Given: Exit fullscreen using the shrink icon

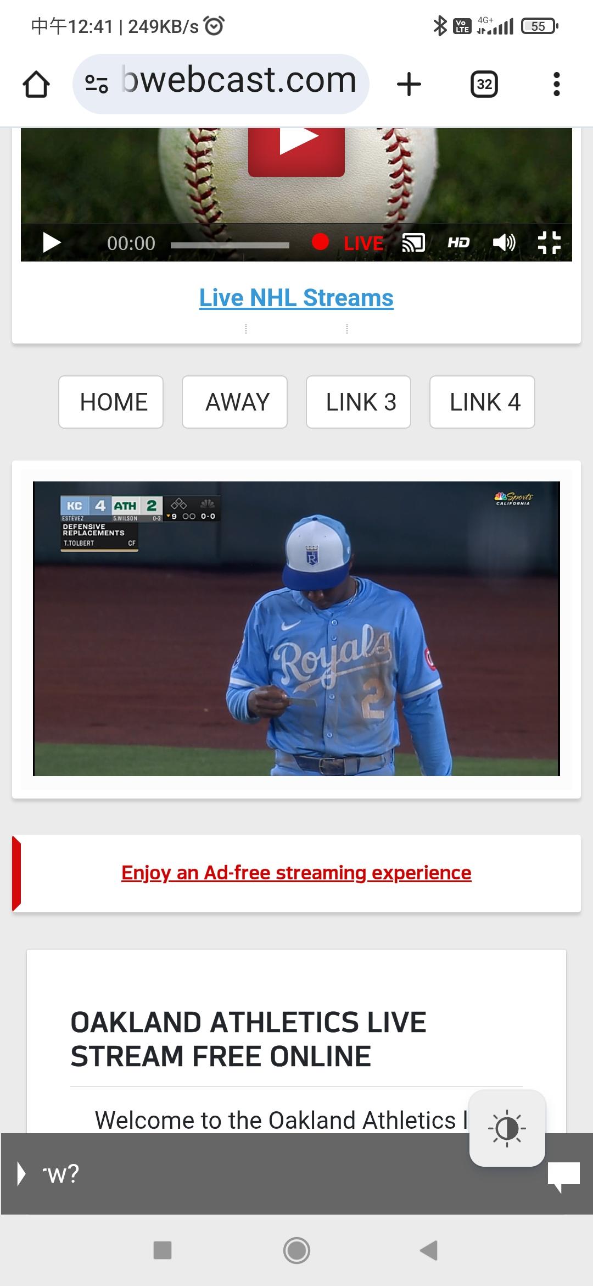Looking at the screenshot, I should pyautogui.click(x=549, y=242).
